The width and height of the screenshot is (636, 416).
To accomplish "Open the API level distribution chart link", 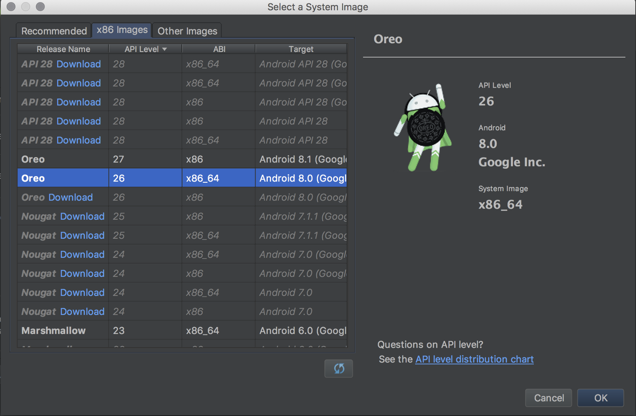I will (x=474, y=359).
